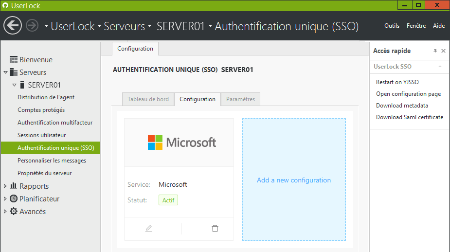Click Open configuration page link

tap(408, 94)
